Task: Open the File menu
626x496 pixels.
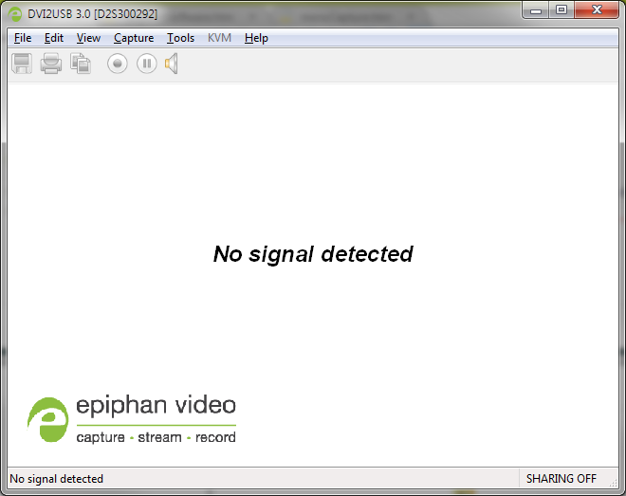Action: click(23, 38)
